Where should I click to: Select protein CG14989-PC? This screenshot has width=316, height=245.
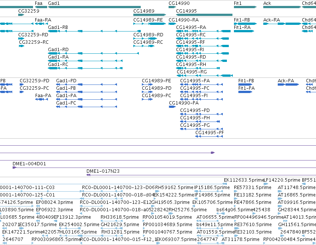(x=156, y=96)
